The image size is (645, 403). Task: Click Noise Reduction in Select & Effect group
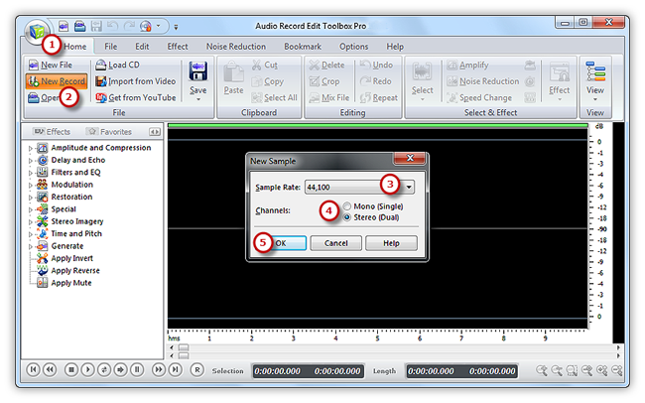(483, 81)
